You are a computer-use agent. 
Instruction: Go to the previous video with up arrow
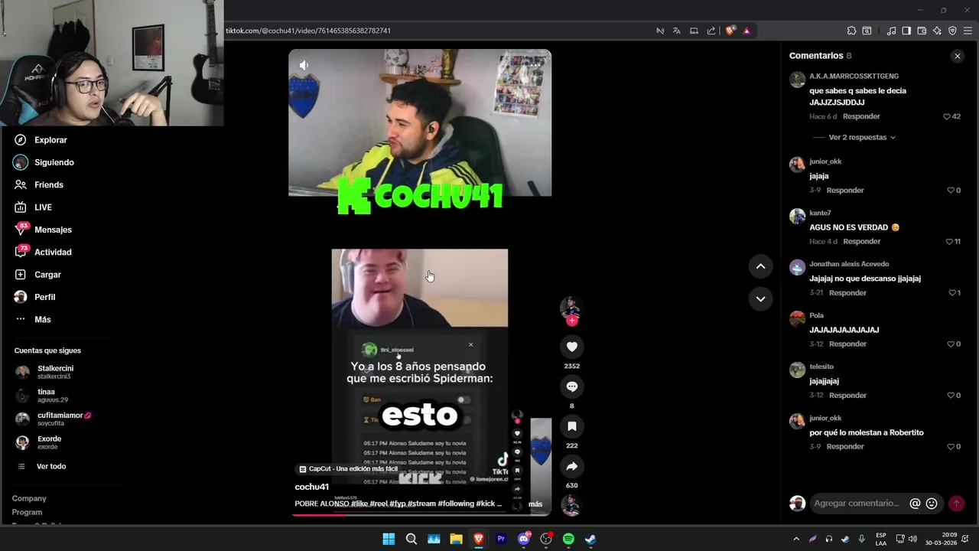[760, 266]
